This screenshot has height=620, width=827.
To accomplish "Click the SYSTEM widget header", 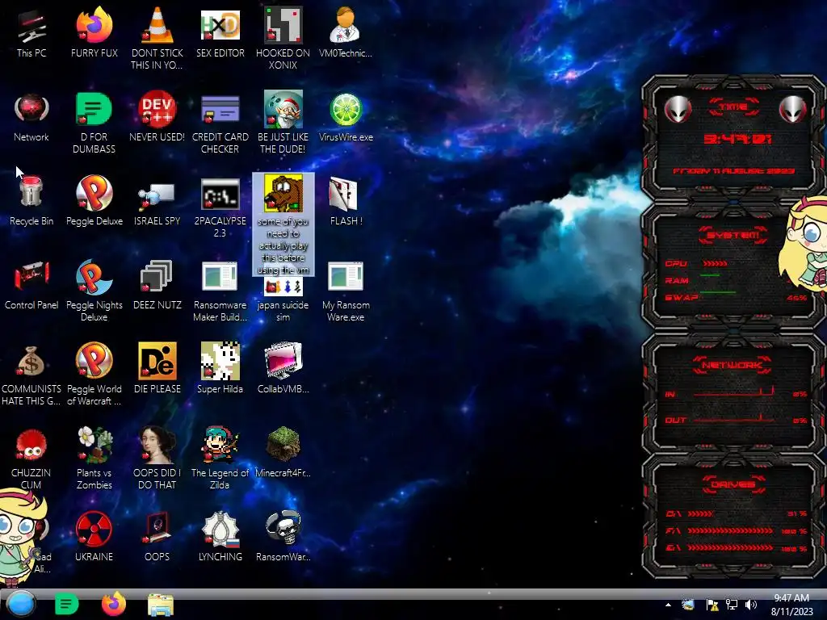I will [733, 235].
